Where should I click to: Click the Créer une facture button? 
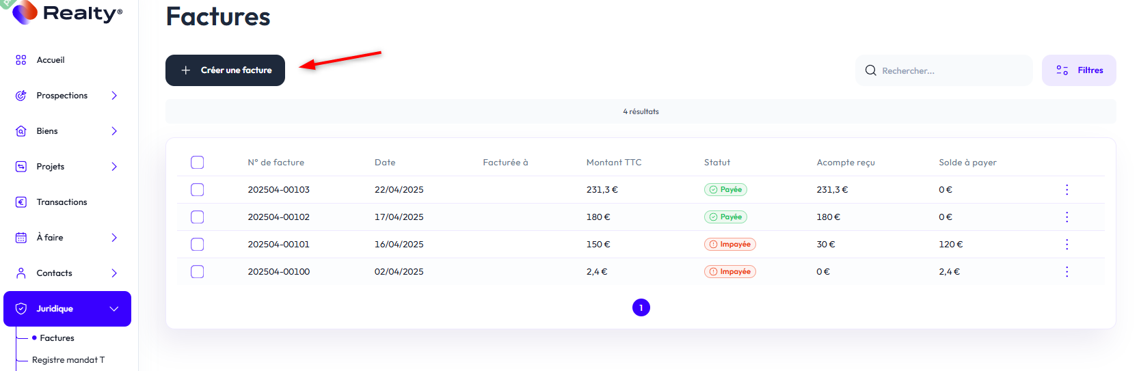[225, 70]
